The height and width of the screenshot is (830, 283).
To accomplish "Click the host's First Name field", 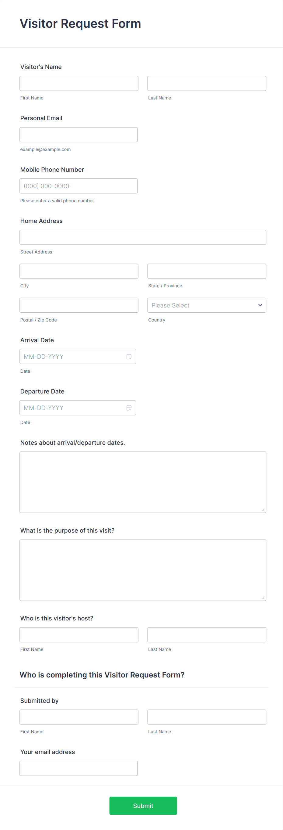I will (x=79, y=635).
